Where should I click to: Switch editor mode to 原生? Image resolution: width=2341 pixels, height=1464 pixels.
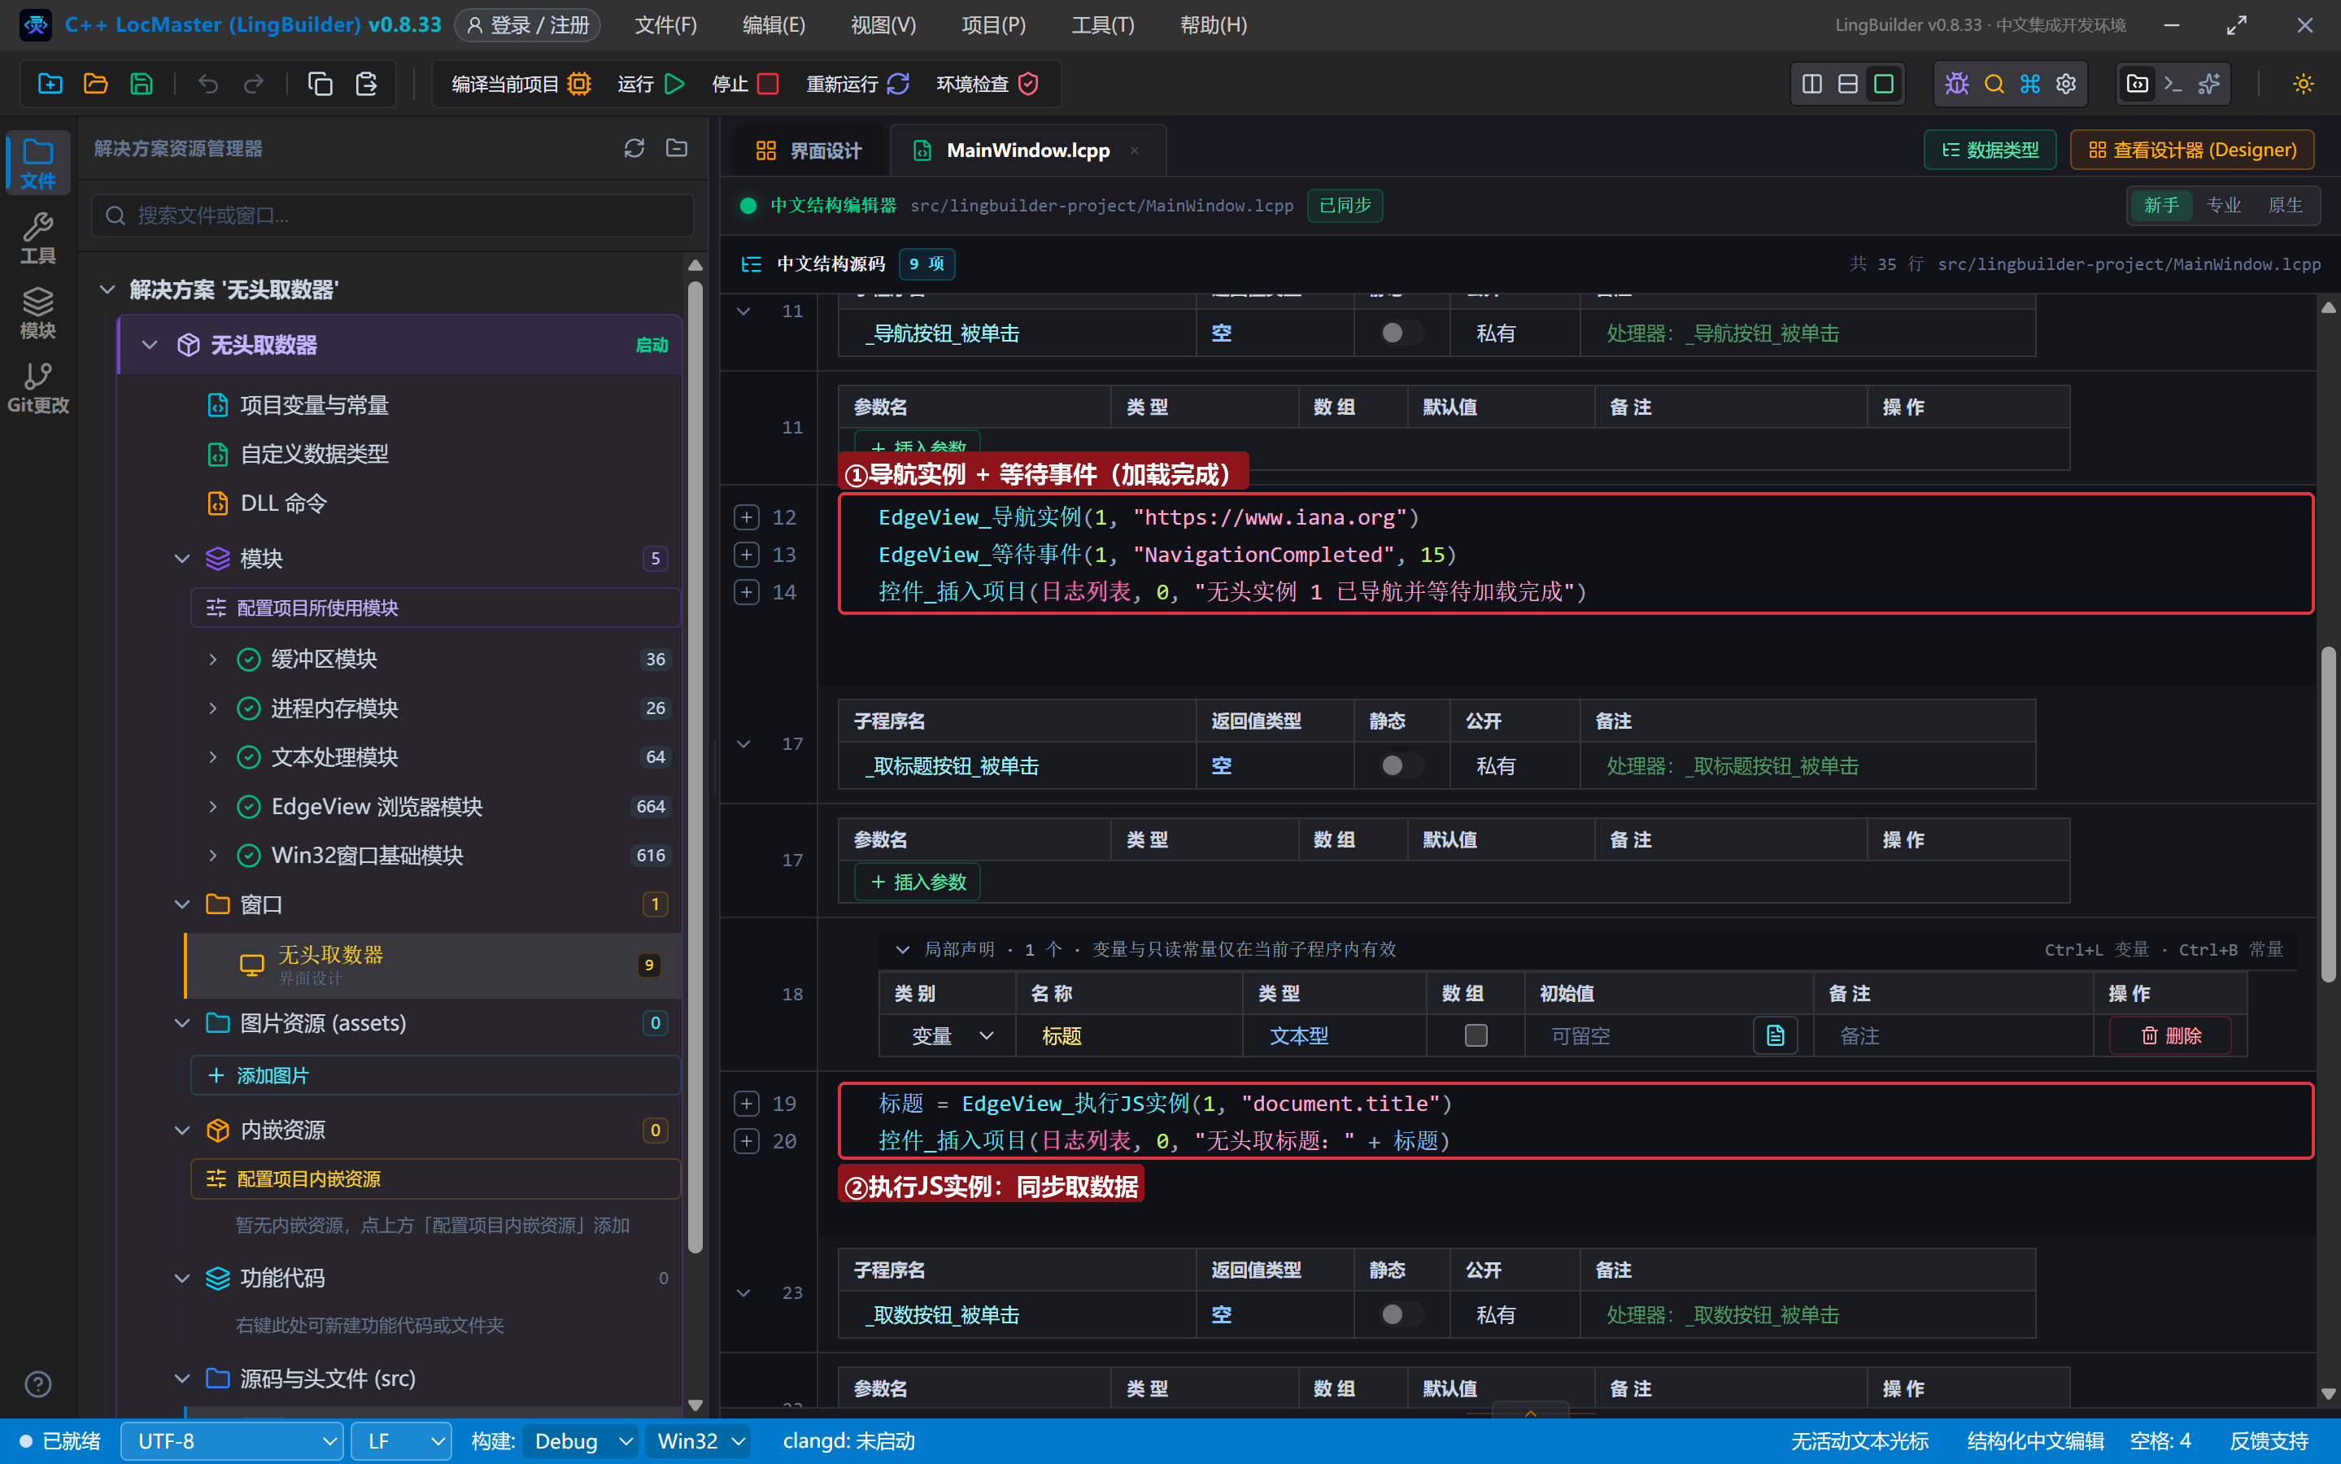point(2285,205)
